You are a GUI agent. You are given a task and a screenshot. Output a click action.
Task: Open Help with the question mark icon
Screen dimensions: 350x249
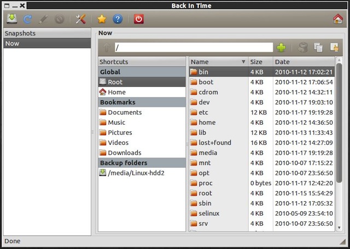point(118,19)
